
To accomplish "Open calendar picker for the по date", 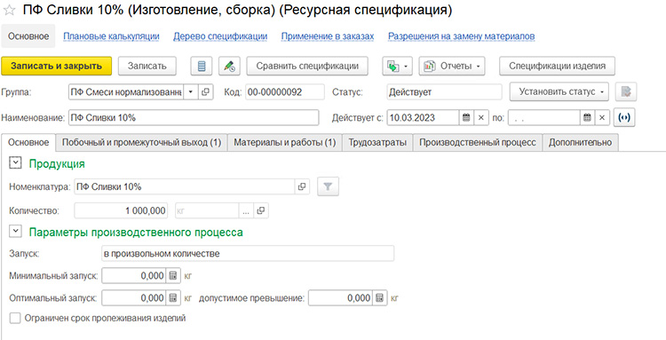I will coord(587,118).
